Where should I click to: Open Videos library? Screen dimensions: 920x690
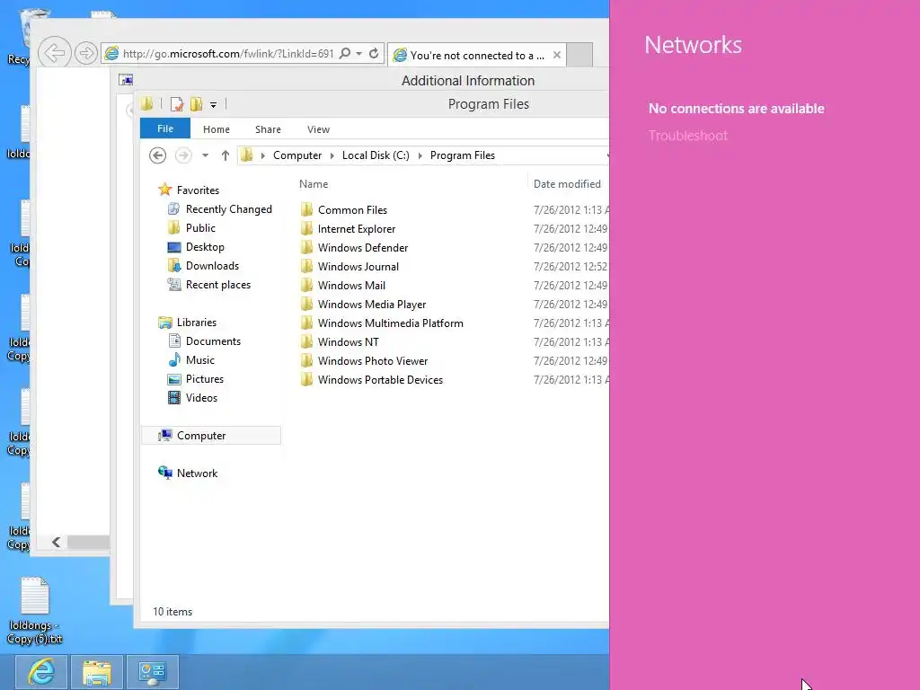pyautogui.click(x=201, y=398)
